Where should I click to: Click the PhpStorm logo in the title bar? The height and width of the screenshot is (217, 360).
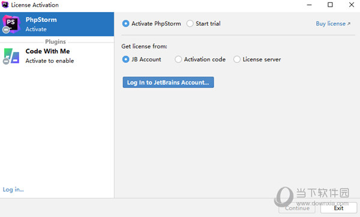[x=5, y=5]
